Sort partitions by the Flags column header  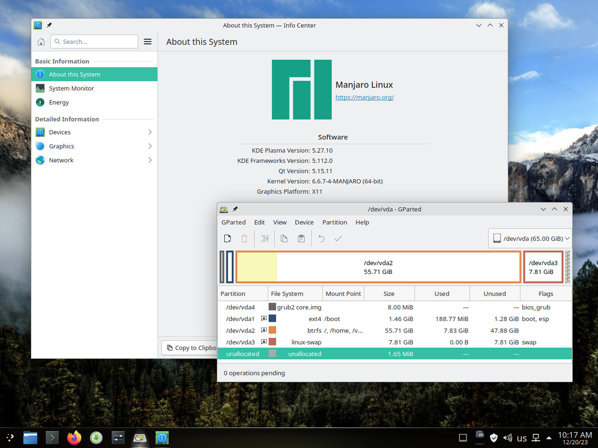click(x=546, y=294)
